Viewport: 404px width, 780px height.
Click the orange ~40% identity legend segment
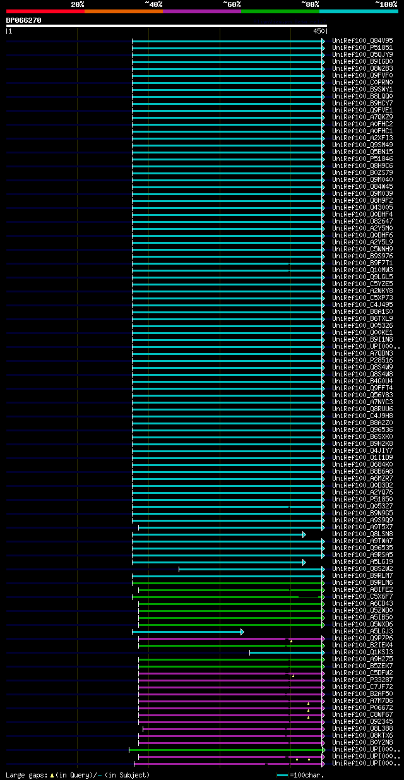pyautogui.click(x=123, y=11)
